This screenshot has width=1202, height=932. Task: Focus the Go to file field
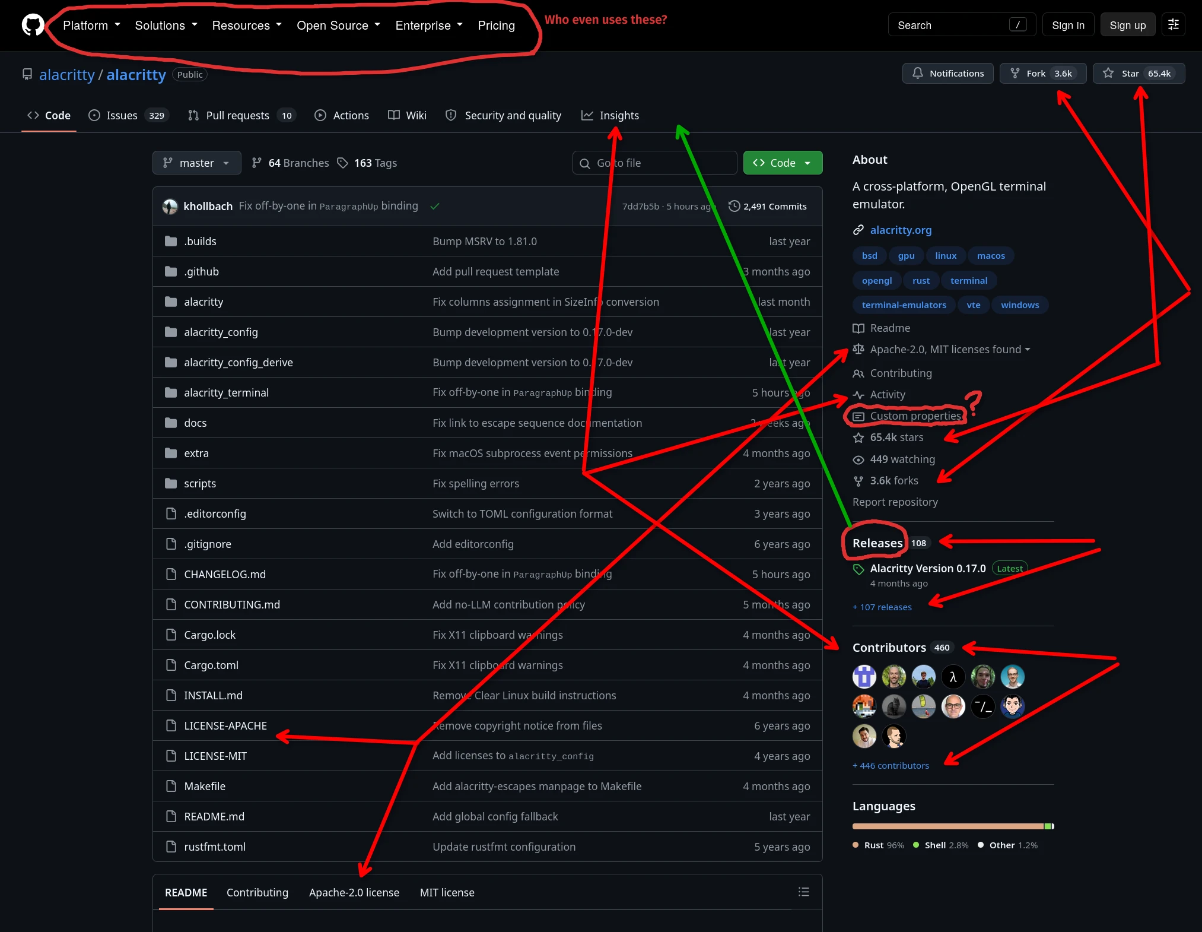click(654, 163)
